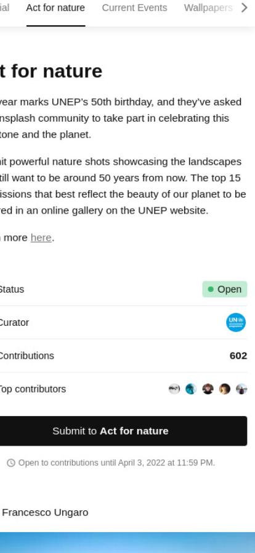Image resolution: width=255 pixels, height=553 pixels.
Task: Open the last top contributor avatar
Action: point(241,389)
